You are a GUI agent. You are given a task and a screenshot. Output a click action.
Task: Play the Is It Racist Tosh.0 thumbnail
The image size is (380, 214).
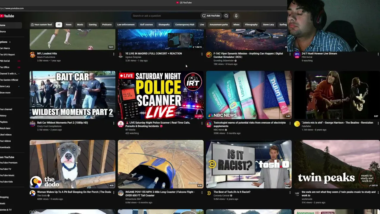coord(249,164)
